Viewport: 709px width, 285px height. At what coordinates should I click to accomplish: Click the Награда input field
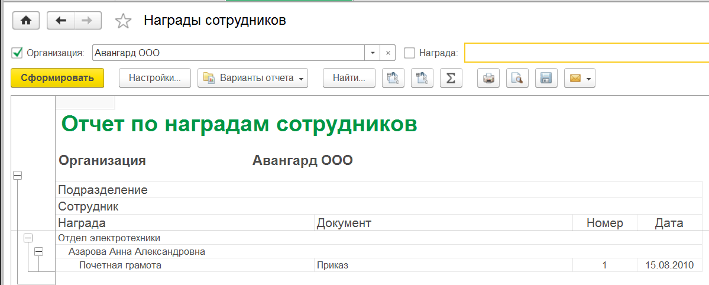(587, 53)
